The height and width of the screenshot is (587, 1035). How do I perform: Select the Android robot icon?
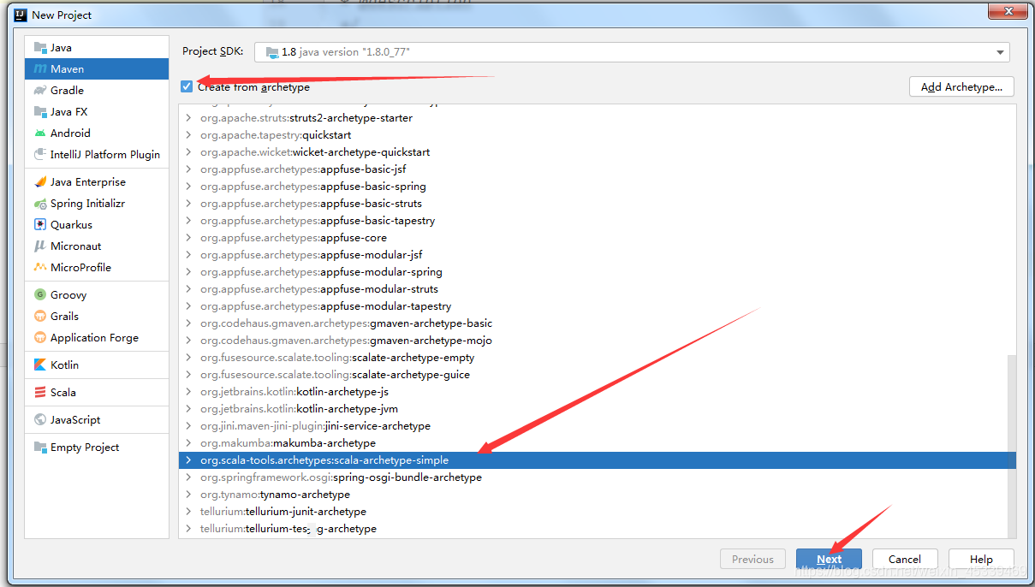[x=39, y=133]
